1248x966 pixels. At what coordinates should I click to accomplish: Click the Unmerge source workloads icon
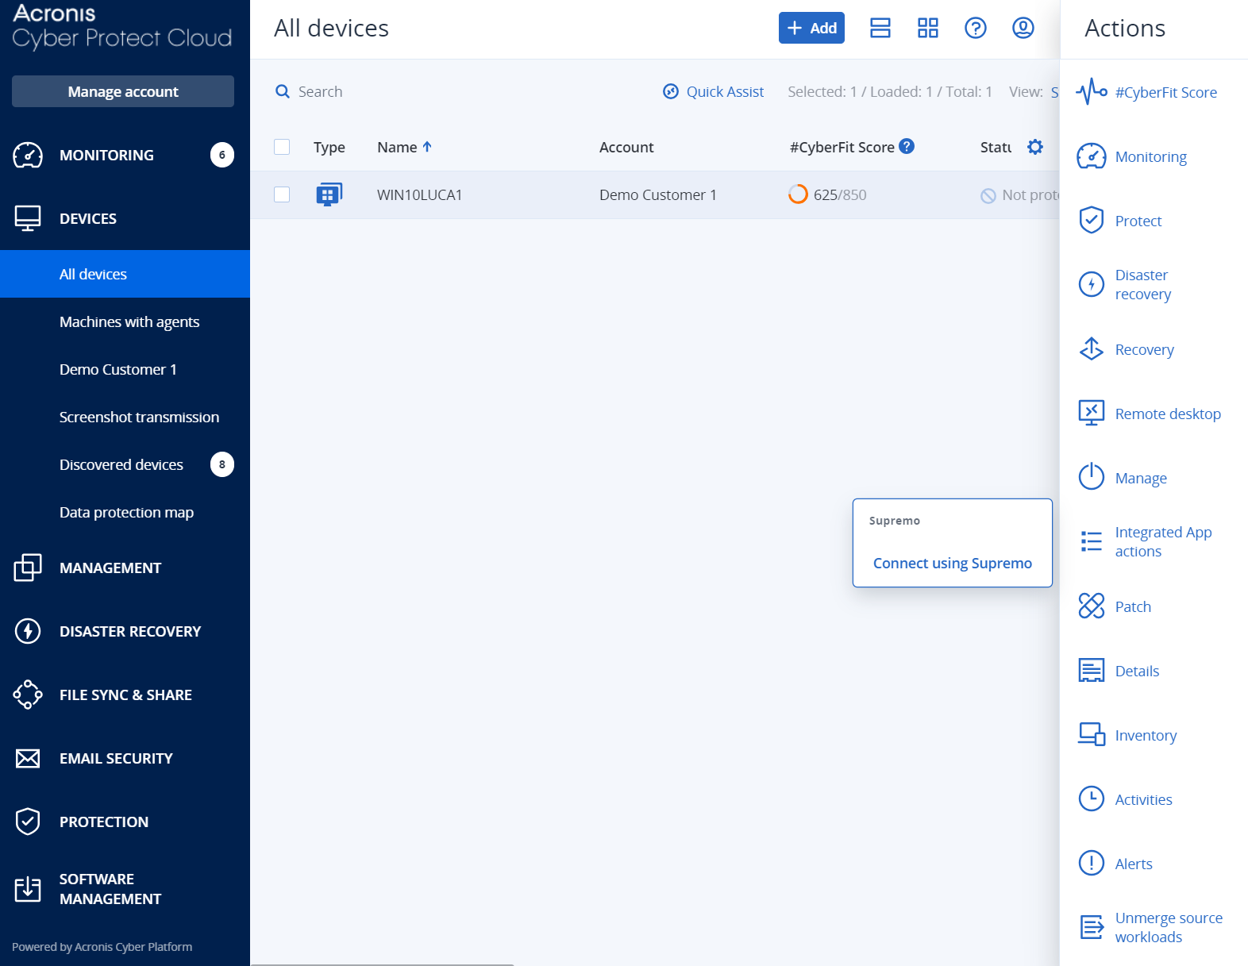click(x=1092, y=927)
